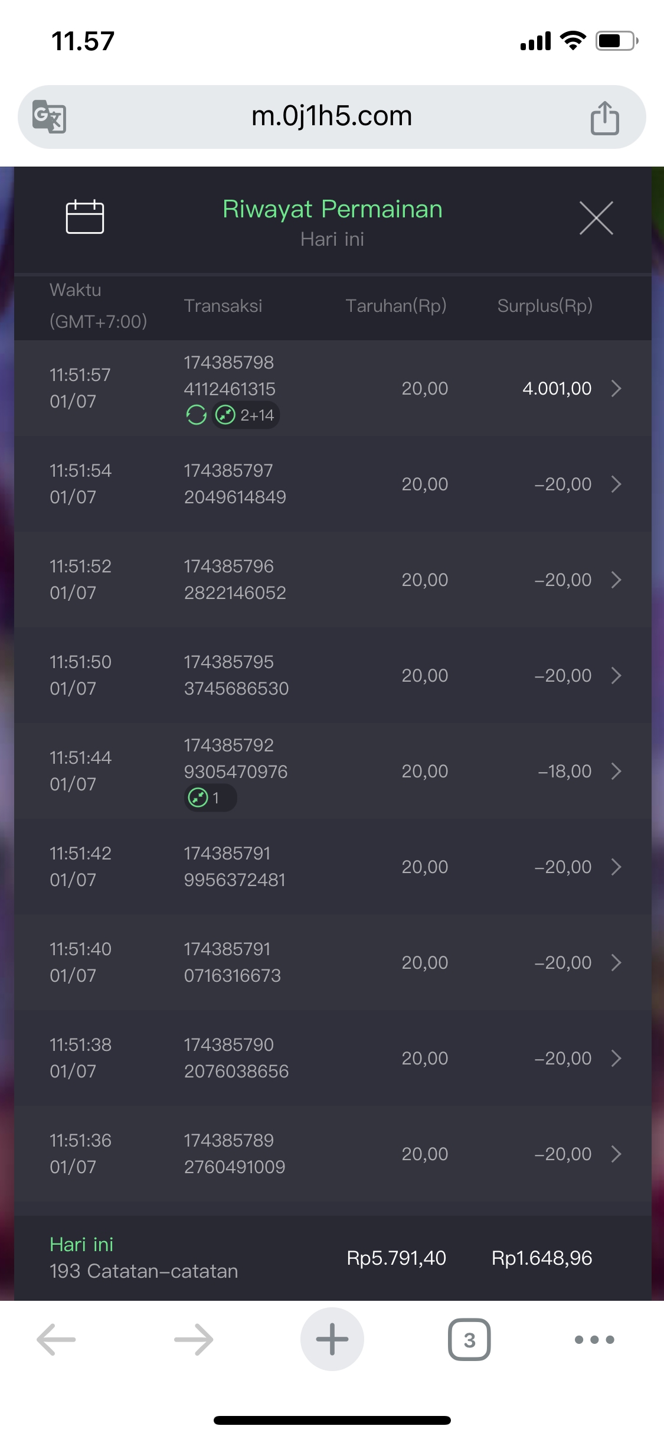The width and height of the screenshot is (664, 1439).
Task: Open the tab switcher showing 3 tabs
Action: 469,1339
